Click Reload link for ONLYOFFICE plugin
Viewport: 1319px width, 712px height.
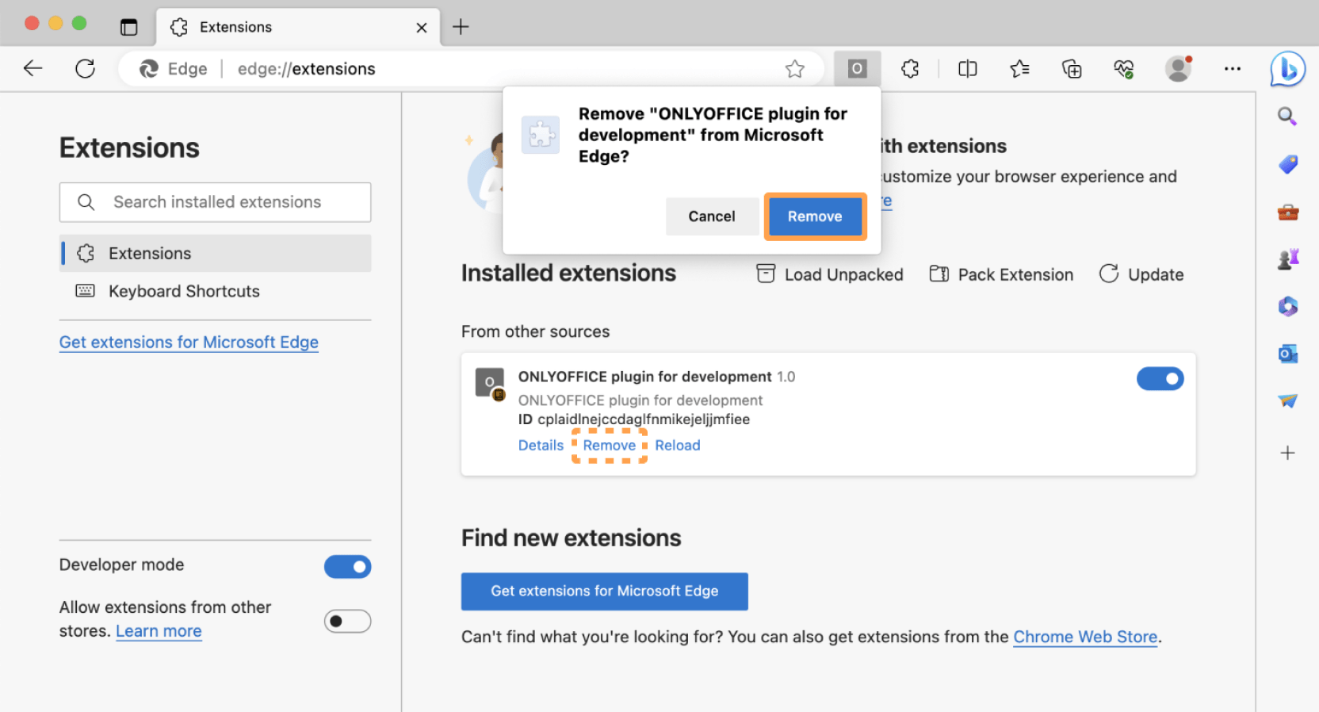point(678,445)
